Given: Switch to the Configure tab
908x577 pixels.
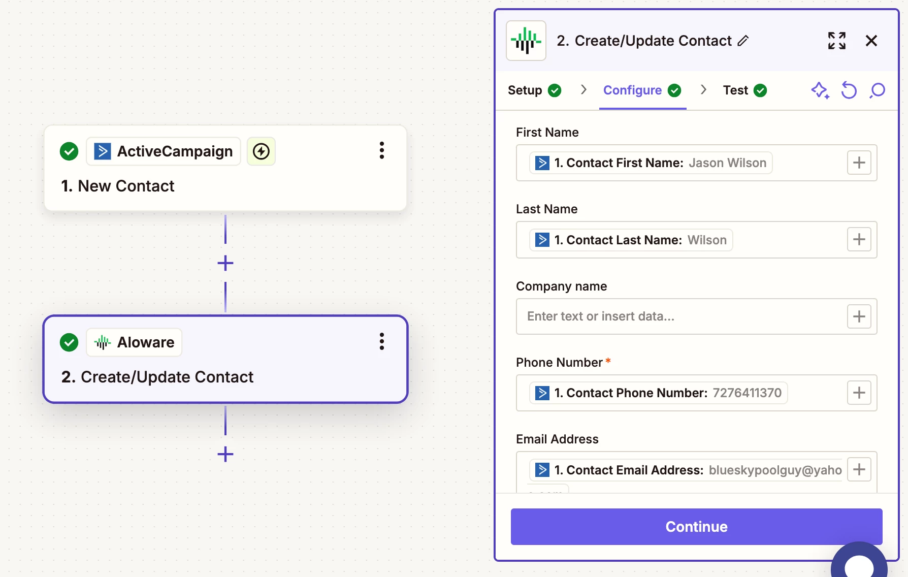Looking at the screenshot, I should pyautogui.click(x=642, y=90).
